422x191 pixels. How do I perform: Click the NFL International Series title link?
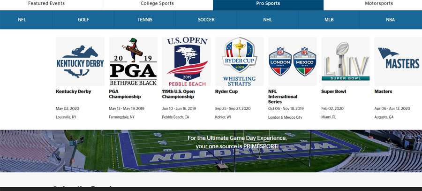click(x=283, y=97)
